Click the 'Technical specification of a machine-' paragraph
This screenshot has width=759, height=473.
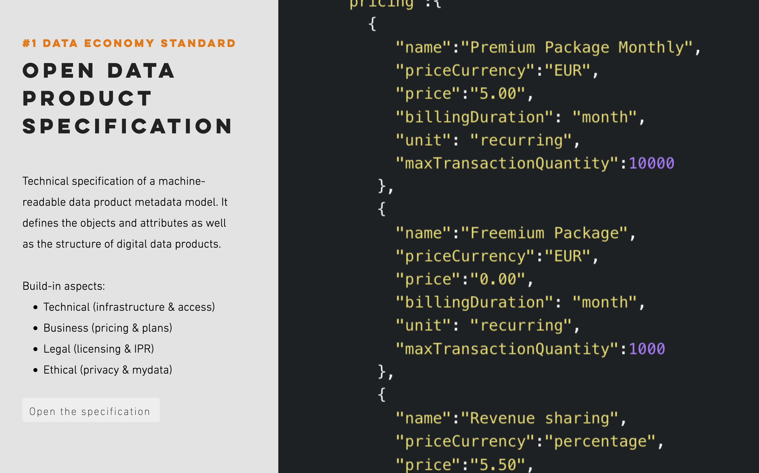[x=125, y=212]
